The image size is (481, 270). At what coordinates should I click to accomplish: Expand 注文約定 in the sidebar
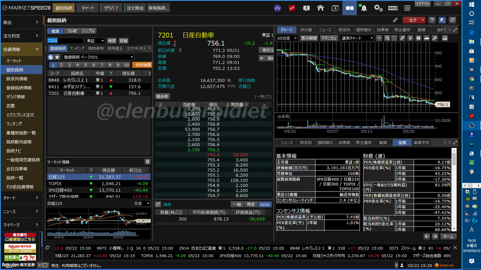pos(21,36)
